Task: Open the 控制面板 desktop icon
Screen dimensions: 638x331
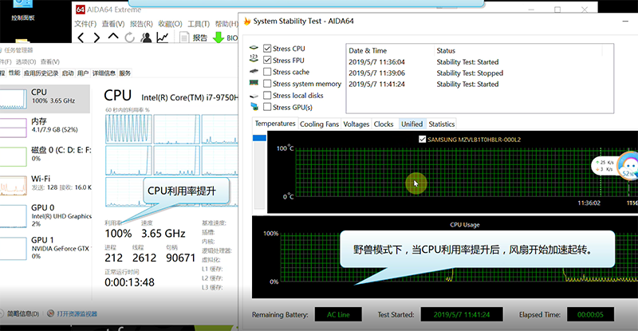Action: (x=22, y=10)
